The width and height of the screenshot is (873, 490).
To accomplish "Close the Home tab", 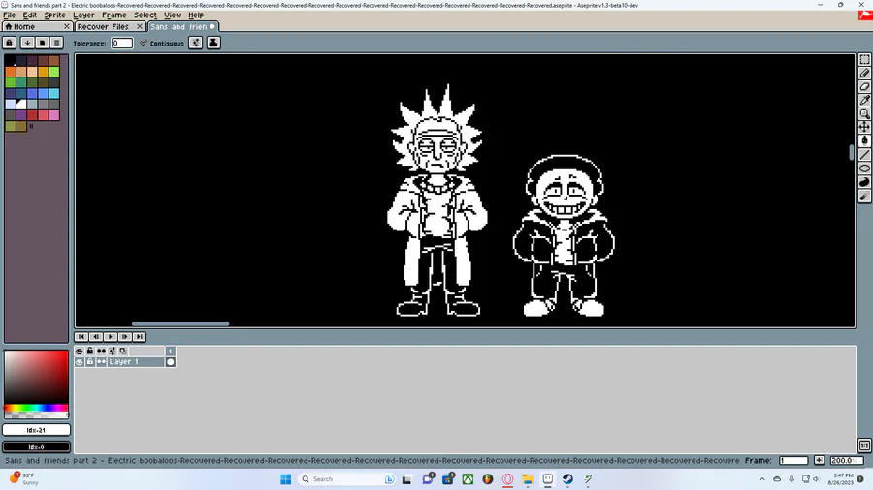I will [67, 27].
